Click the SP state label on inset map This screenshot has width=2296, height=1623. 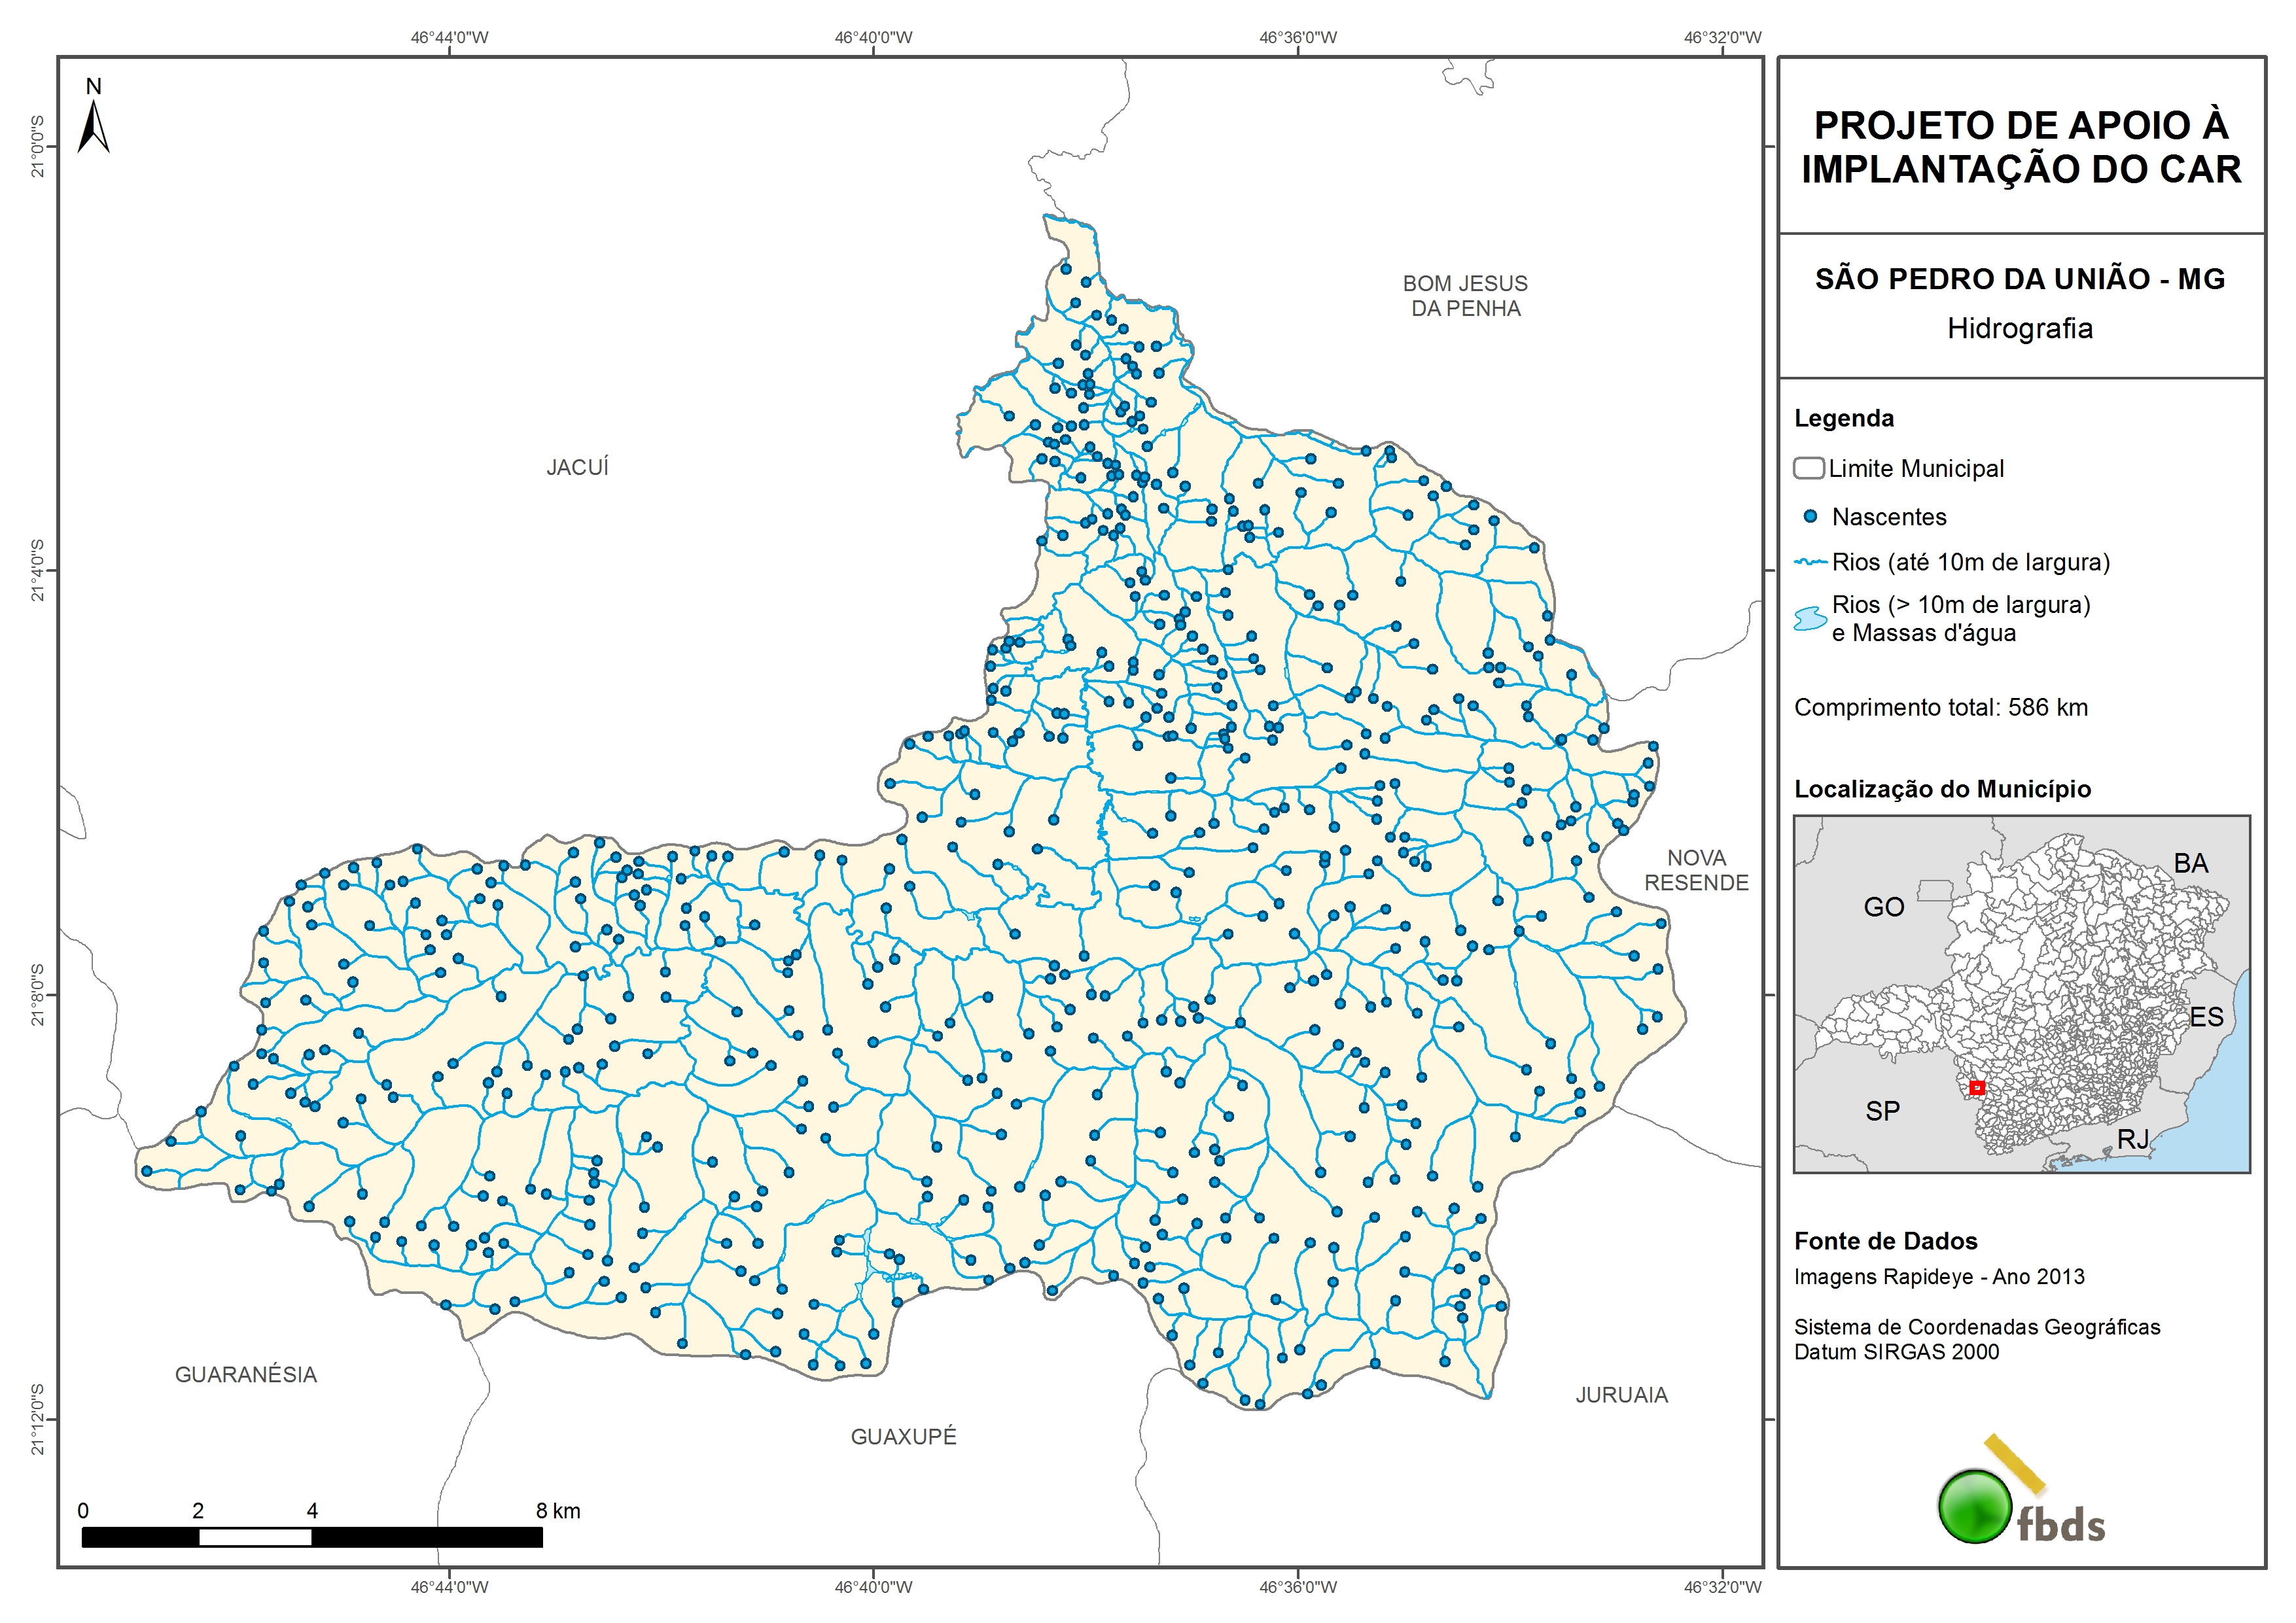point(1882,1111)
